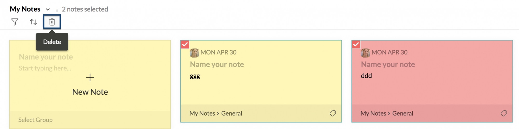Expand the My Notes dropdown chevron
Image resolution: width=519 pixels, height=129 pixels.
point(48,10)
